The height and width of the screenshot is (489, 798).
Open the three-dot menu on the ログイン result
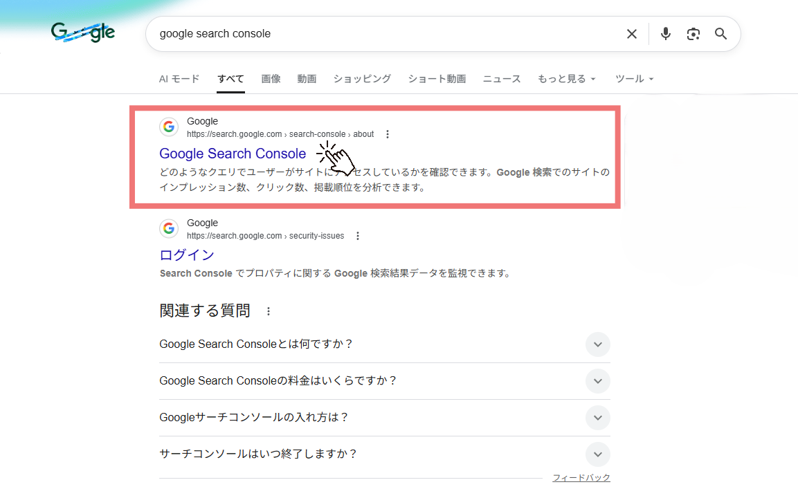[358, 235]
